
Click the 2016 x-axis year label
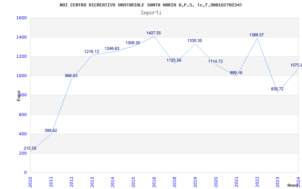[154, 182]
